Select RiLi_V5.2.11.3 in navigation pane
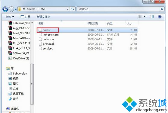168x113 pixels. (x=21, y=43)
